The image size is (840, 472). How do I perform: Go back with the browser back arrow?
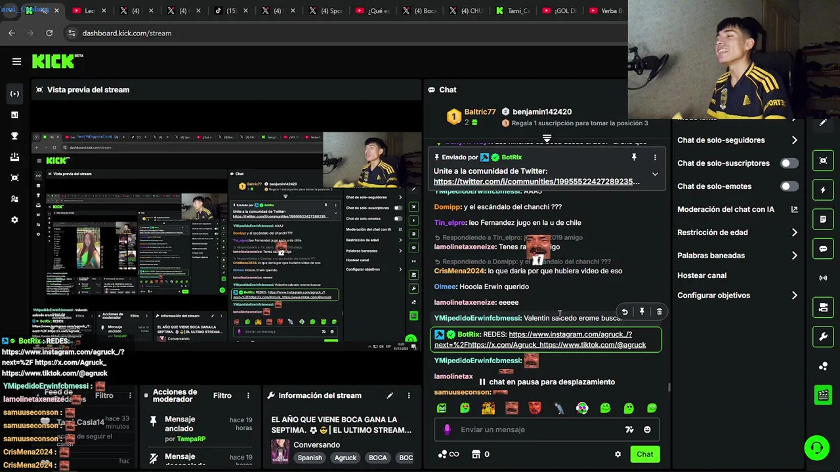tap(12, 33)
